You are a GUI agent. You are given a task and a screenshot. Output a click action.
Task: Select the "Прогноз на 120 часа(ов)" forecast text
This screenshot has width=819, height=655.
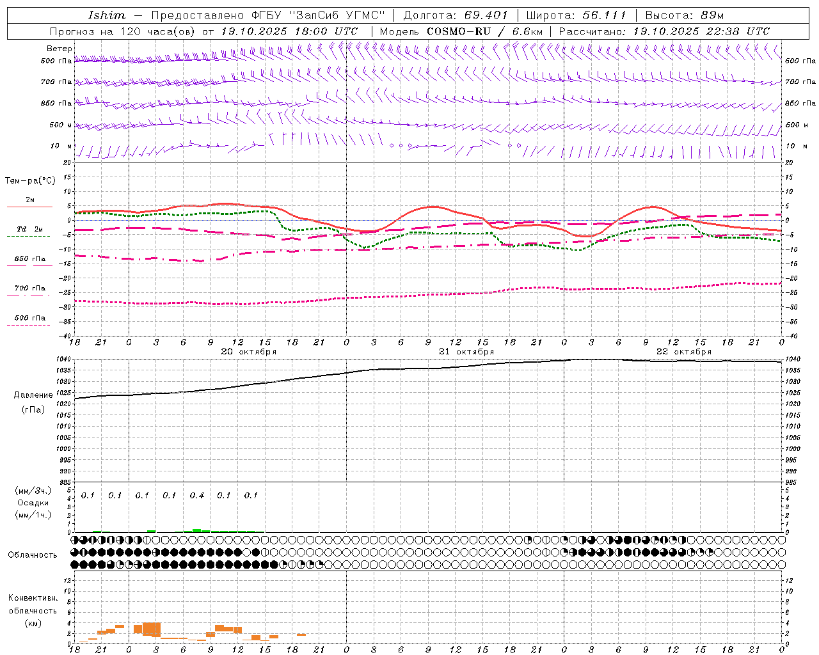pyautogui.click(x=123, y=31)
